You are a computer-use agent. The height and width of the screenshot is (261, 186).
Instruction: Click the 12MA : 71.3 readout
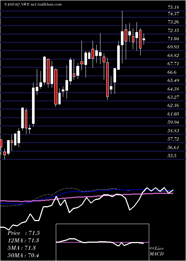tap(23, 240)
